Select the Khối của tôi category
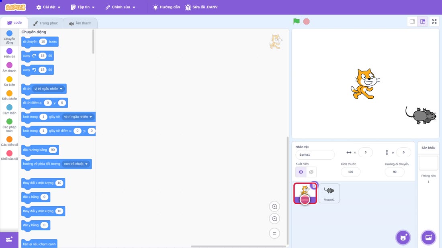The image size is (442, 248). coord(9,155)
